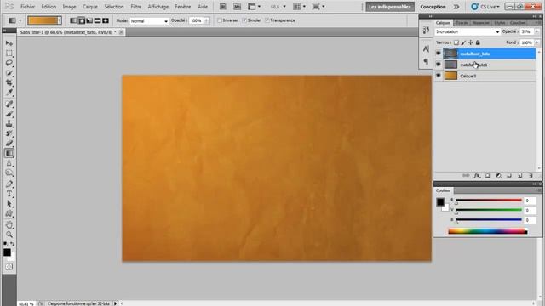Viewport: 545px width, 306px height.
Task: Select the Quick Selection tool
Action: click(9, 73)
